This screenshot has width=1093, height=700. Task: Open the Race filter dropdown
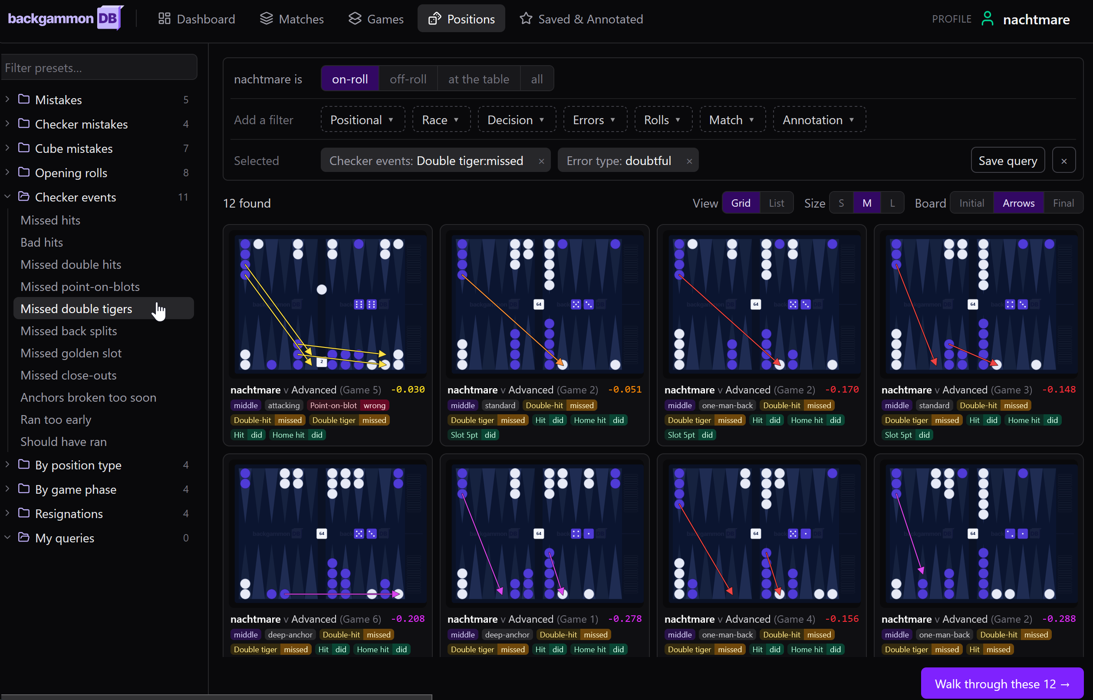click(x=441, y=119)
